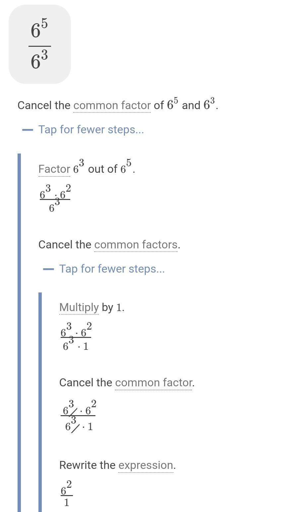
Task: Tap the nested 'Tap for fewer steps...' link
Action: tap(112, 269)
